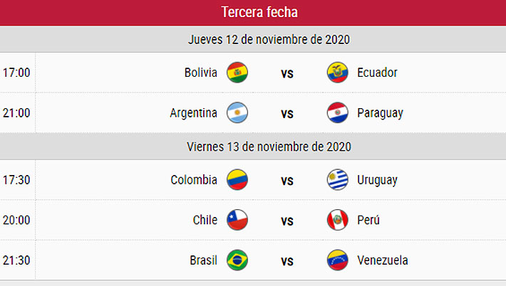Select the Argentina flag icon
Image resolution: width=506 pixels, height=286 pixels.
(x=237, y=113)
